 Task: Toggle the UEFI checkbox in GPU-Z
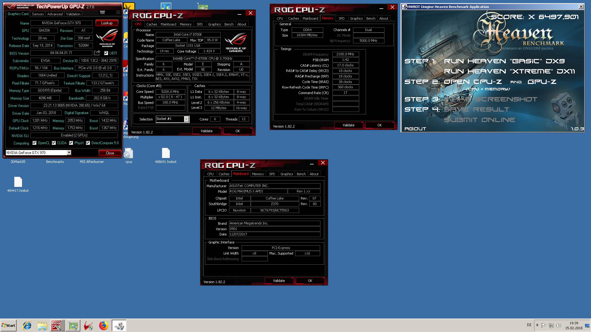106,53
